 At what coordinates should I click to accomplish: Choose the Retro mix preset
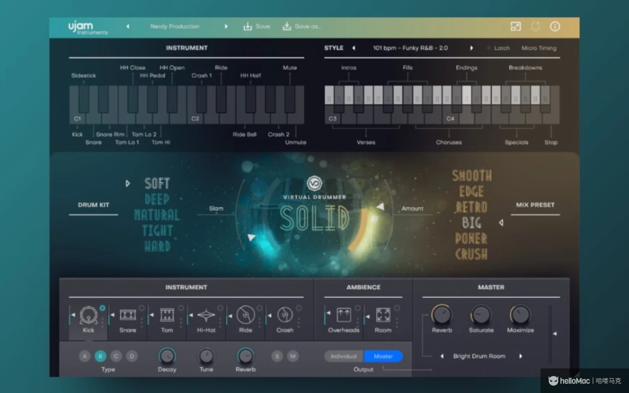pyautogui.click(x=472, y=207)
